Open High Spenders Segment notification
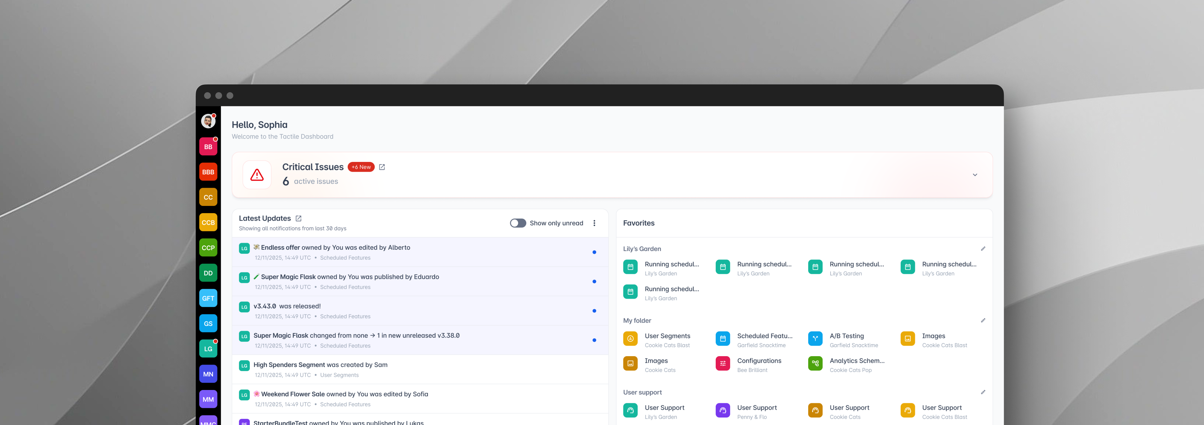 (320, 365)
